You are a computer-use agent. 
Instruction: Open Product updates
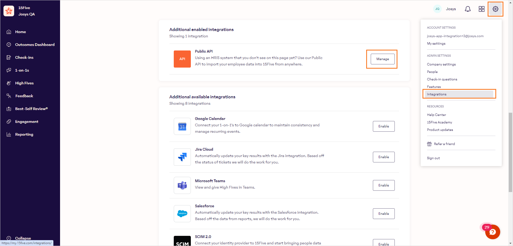(440, 130)
